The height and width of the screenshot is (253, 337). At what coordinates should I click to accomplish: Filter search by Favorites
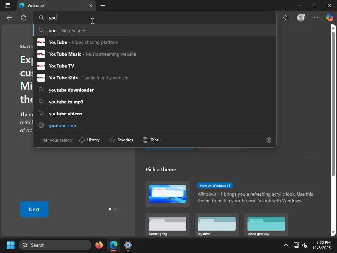pos(121,140)
